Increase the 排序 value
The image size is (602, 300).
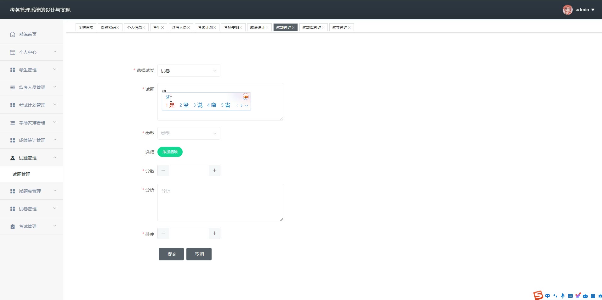pyautogui.click(x=214, y=233)
